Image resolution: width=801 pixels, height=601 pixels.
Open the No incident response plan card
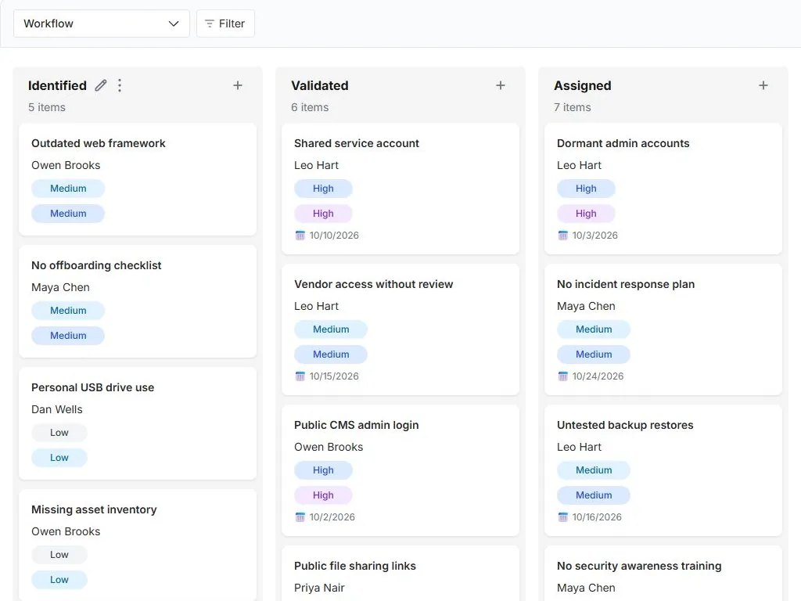[x=663, y=329]
